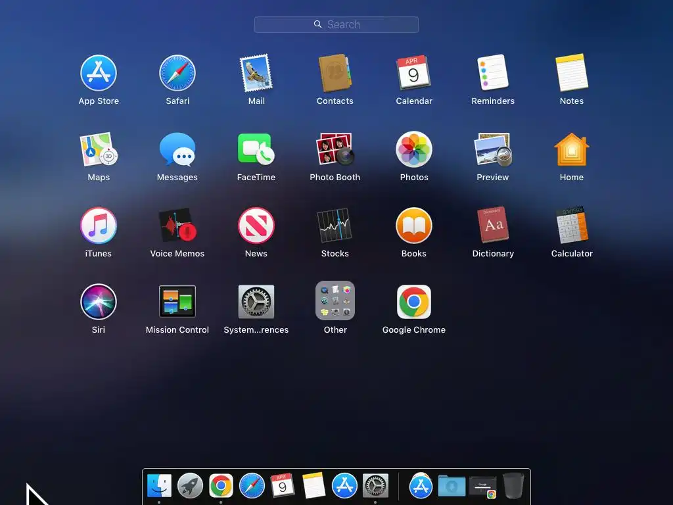Open the Mail app

pos(256,73)
